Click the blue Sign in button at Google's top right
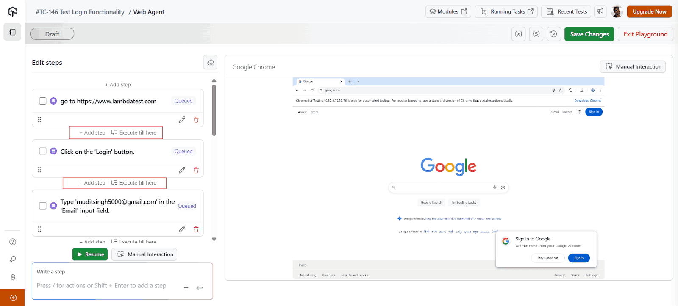678x306 pixels. 594,112
